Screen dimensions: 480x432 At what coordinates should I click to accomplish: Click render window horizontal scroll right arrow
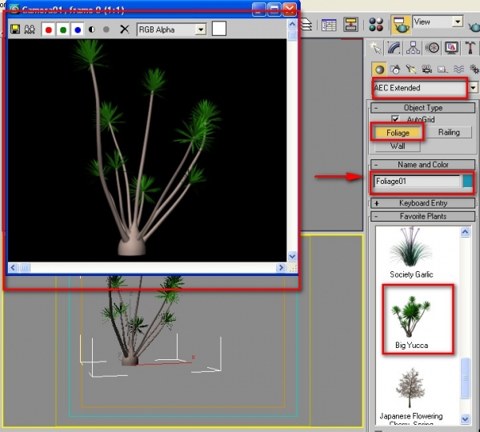point(281,267)
